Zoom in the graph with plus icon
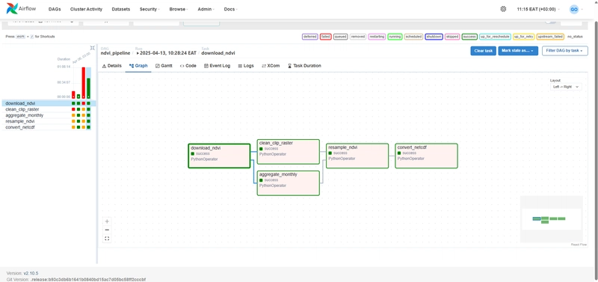Screen dimensions: 598x282 (107, 221)
